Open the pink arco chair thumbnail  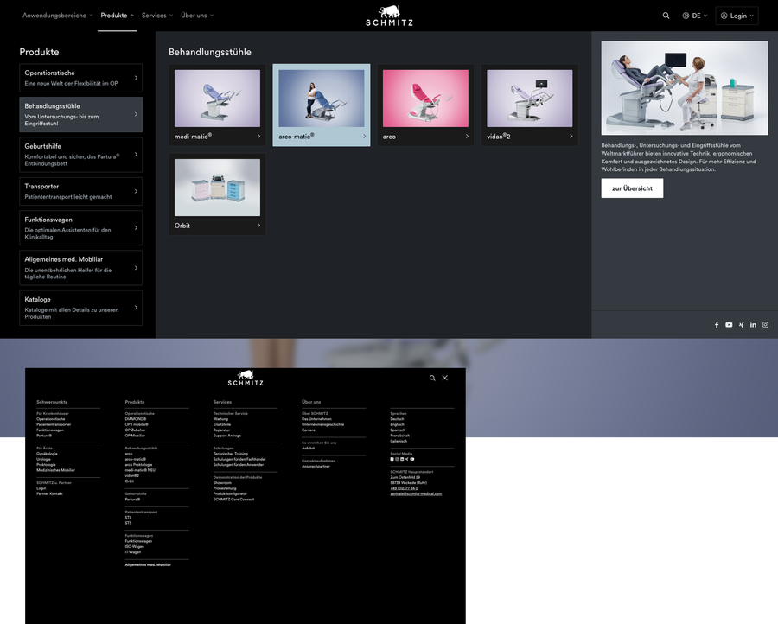pyautogui.click(x=425, y=99)
